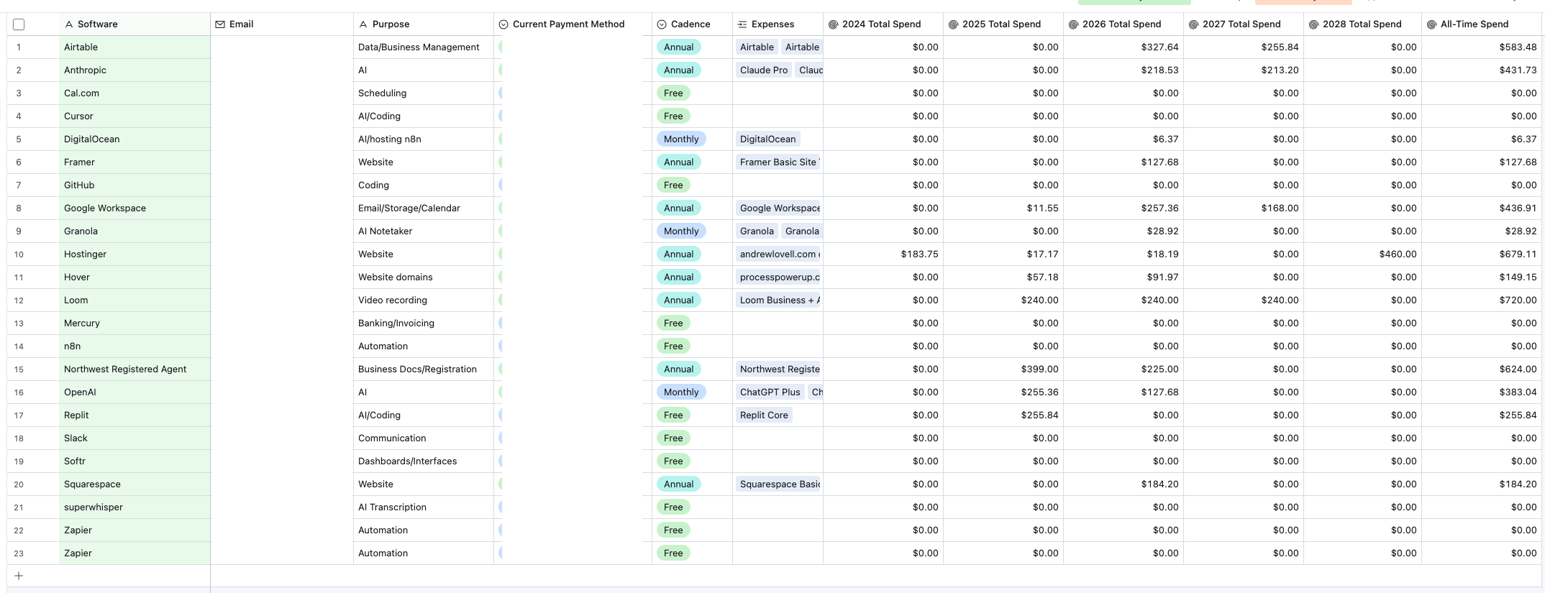Click the text icon beside Purpose header

tap(363, 24)
